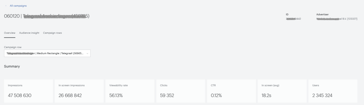Select the CTR summary card
This screenshot has height=105, width=364.
pos(231,91)
